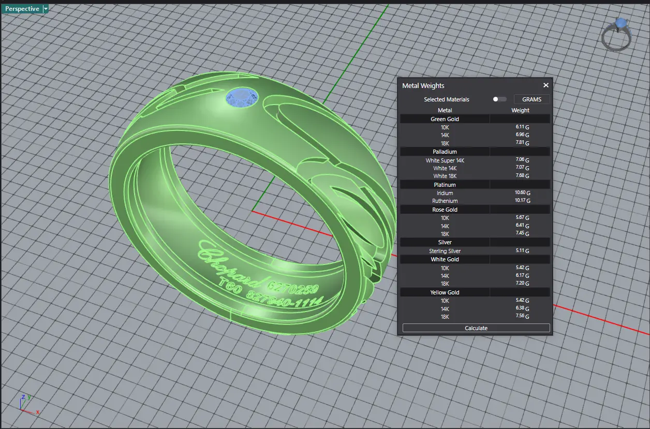Select Green Gold 18K row
This screenshot has width=650, height=429.
click(x=475, y=143)
